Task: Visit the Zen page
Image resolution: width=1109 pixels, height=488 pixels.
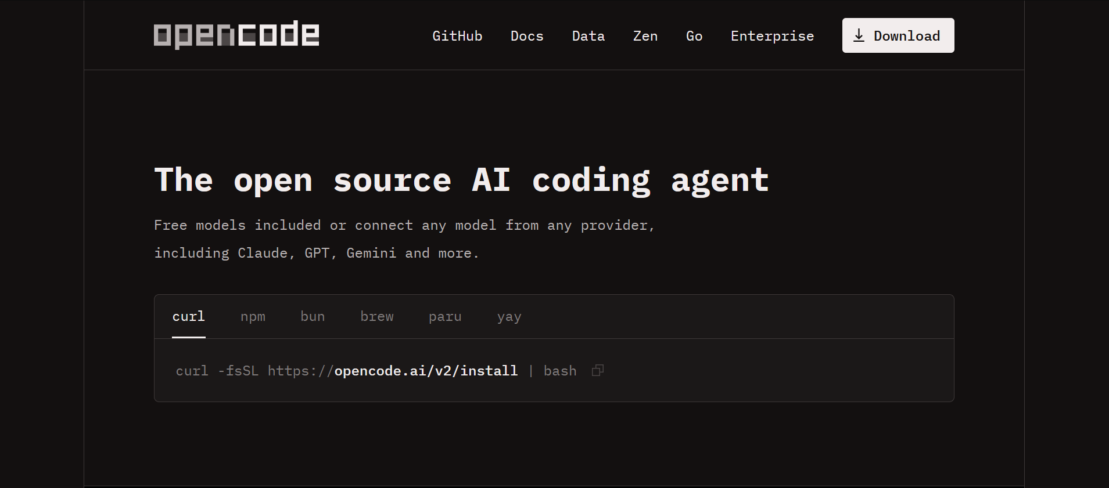Action: [645, 36]
